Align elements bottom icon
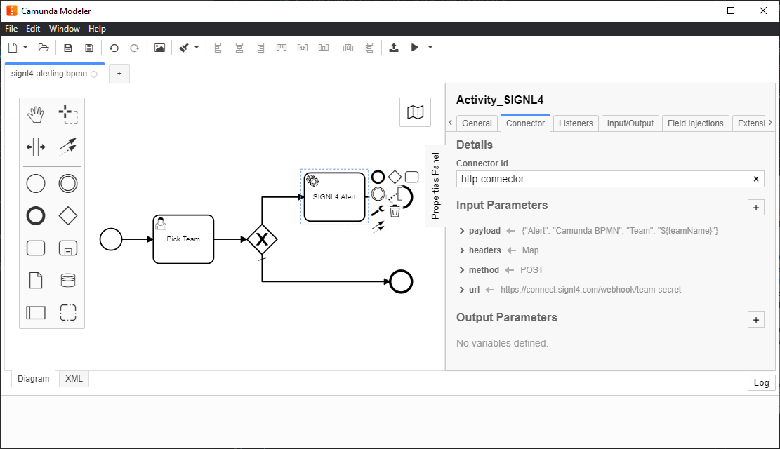The height and width of the screenshot is (449, 780). click(324, 48)
